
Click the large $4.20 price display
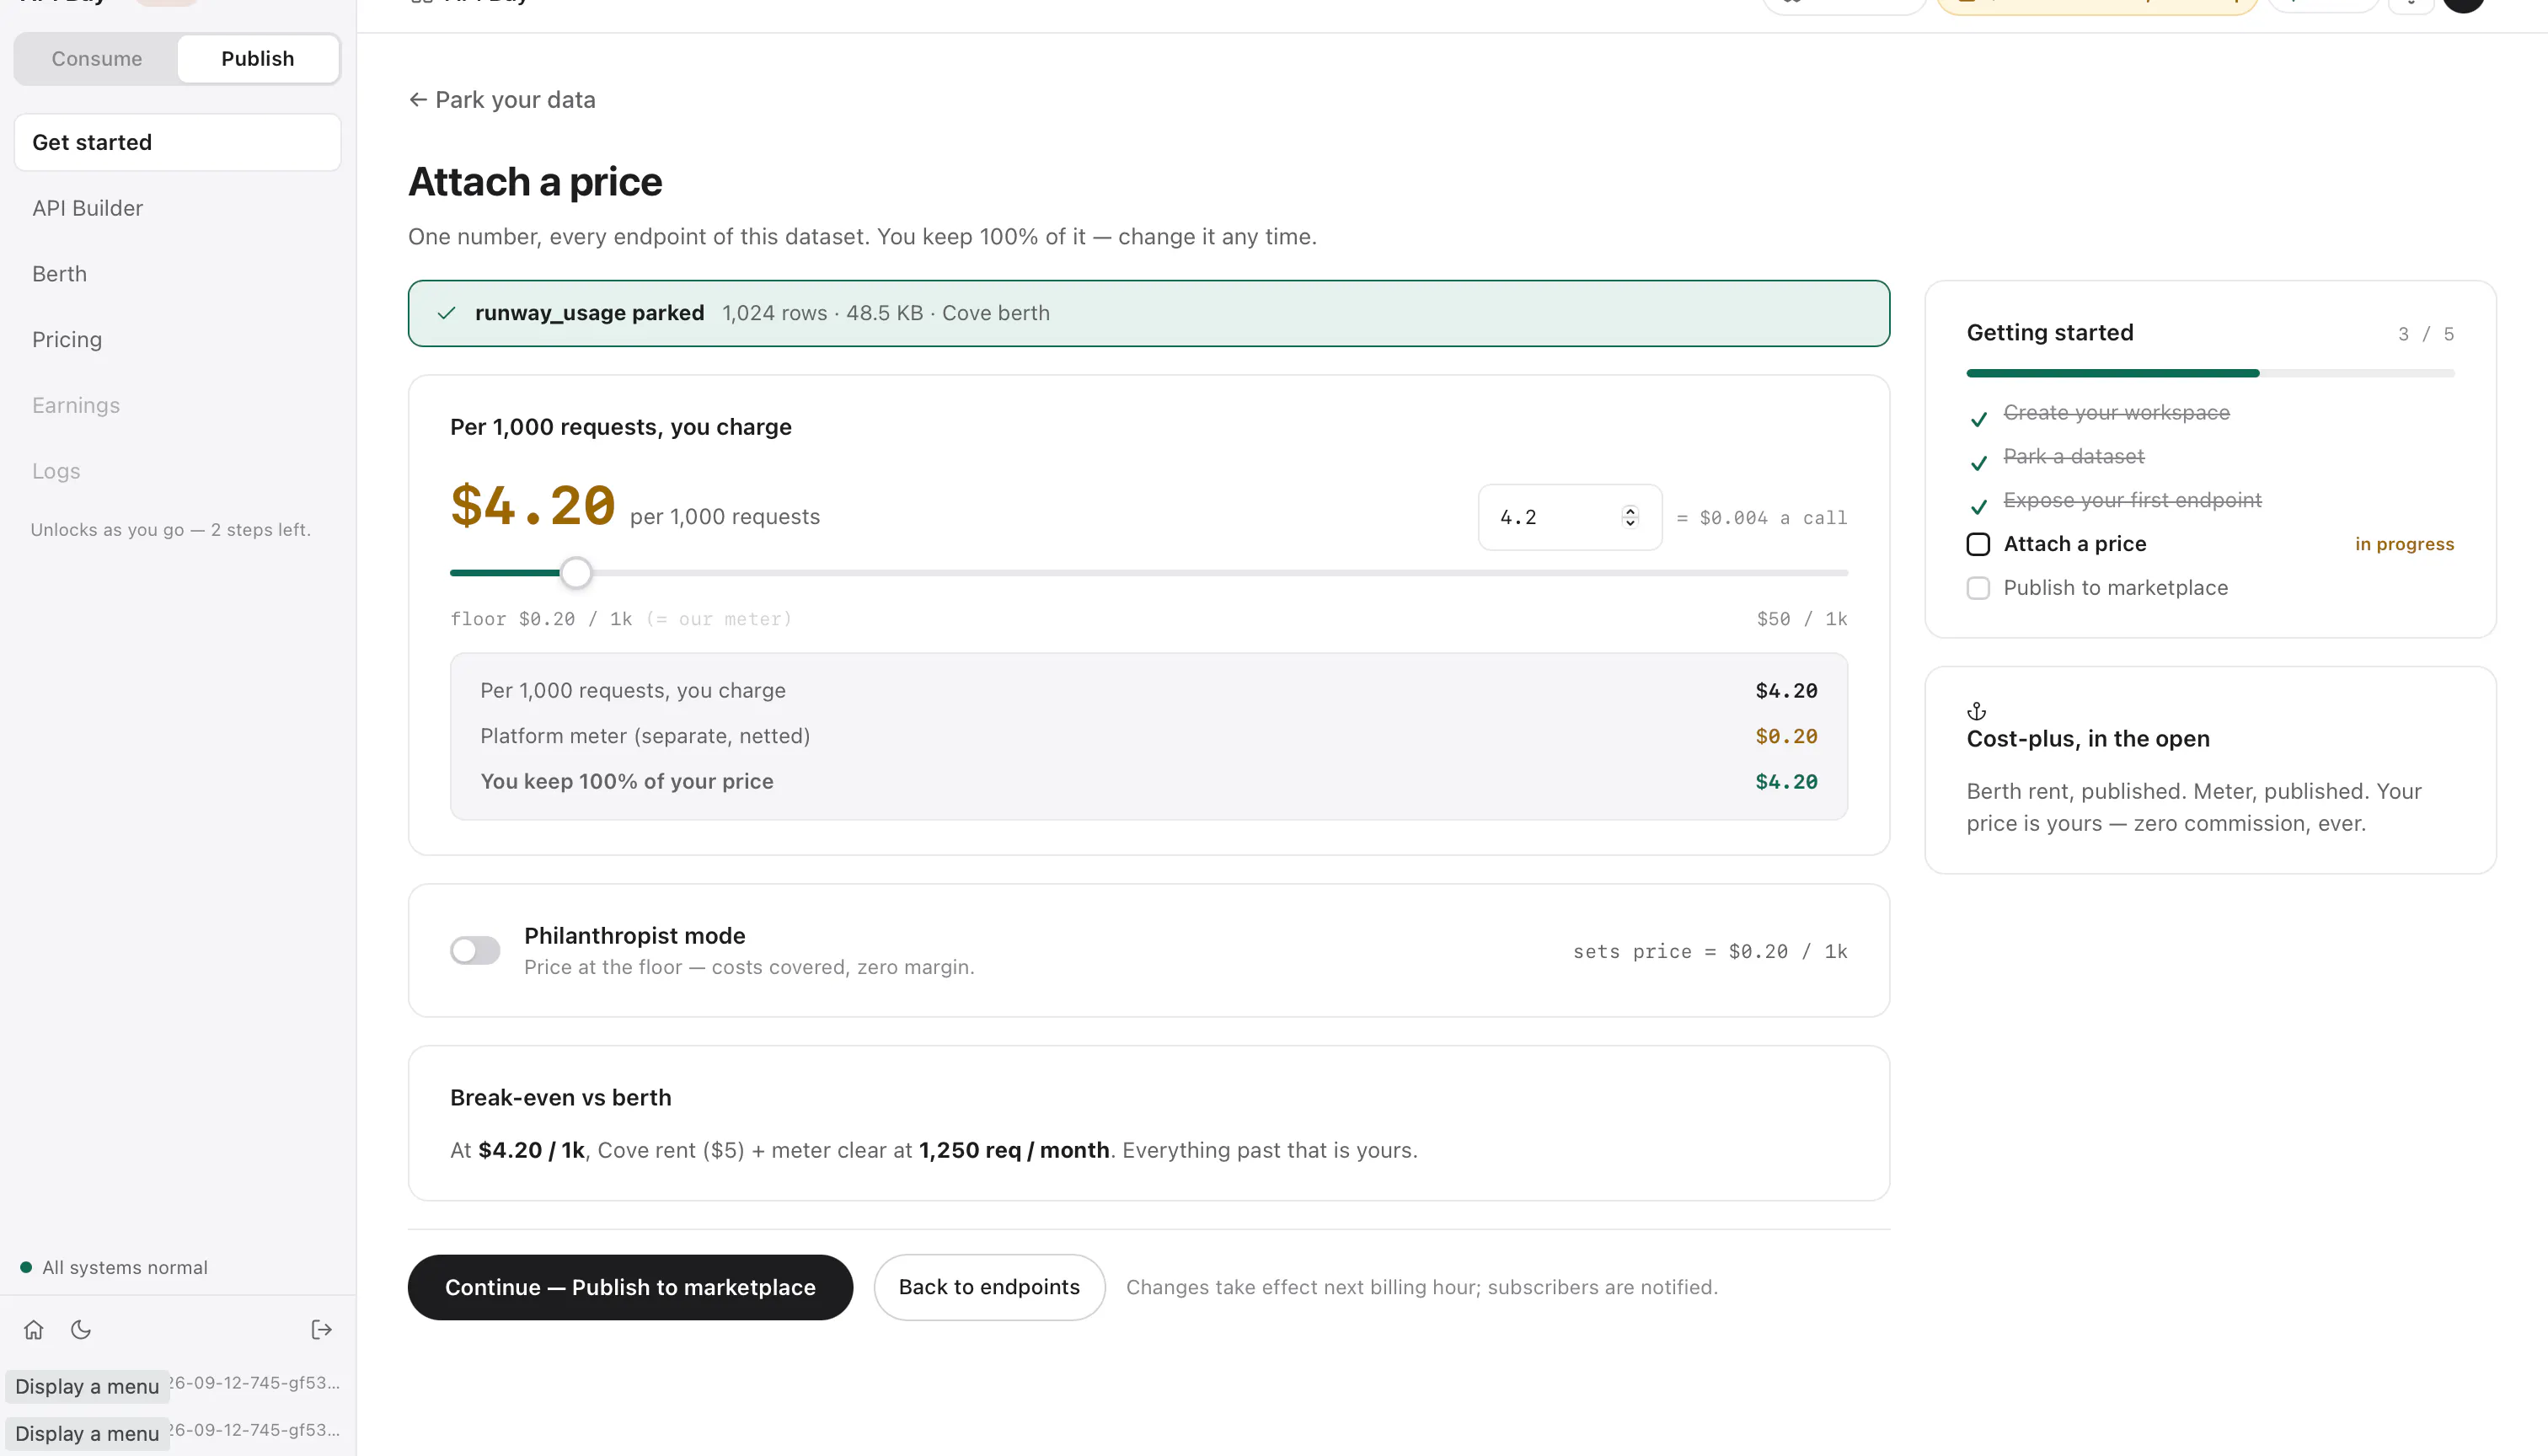[533, 505]
